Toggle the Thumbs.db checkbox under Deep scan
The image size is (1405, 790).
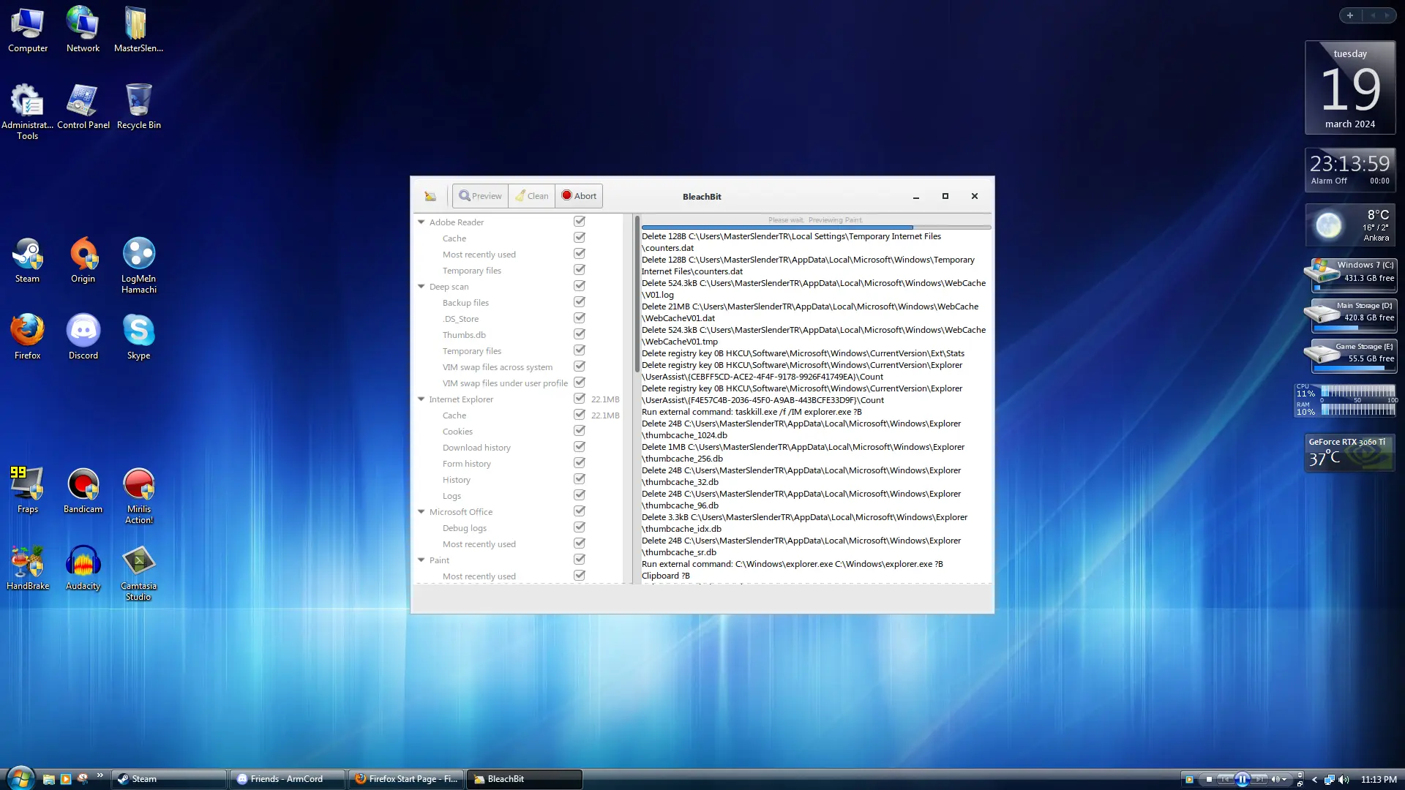coord(580,334)
